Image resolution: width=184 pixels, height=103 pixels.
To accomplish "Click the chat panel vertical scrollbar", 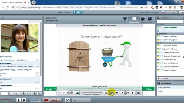I will (x=41, y=56).
